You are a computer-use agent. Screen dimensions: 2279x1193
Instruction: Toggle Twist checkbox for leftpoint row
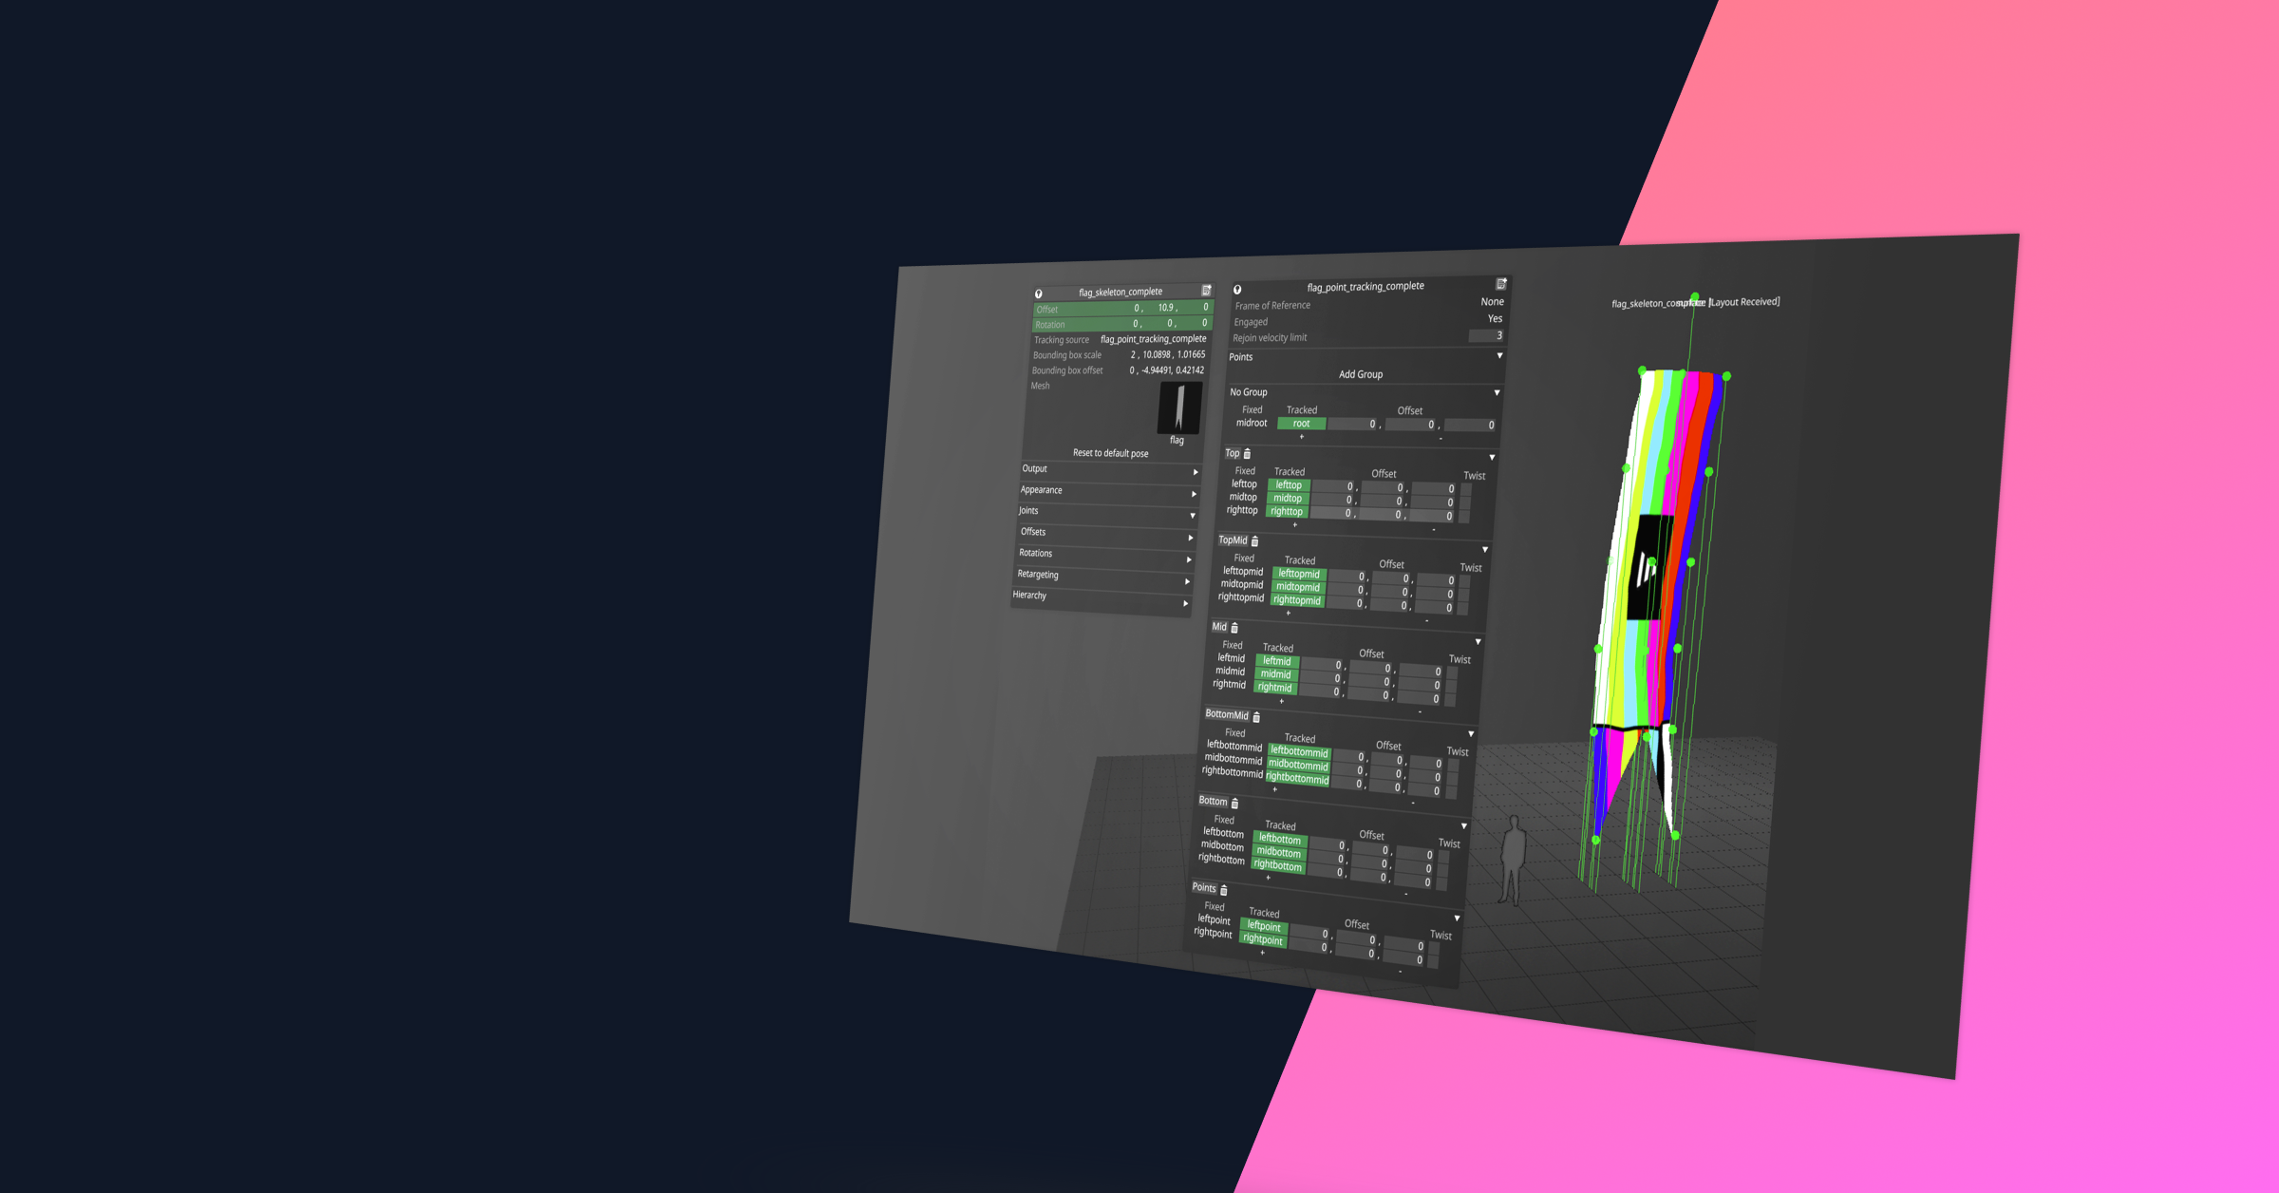point(1434,948)
